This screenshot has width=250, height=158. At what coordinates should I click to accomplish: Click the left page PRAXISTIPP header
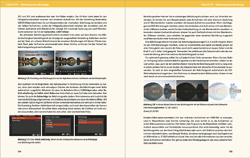pyautogui.click(x=12, y=4)
